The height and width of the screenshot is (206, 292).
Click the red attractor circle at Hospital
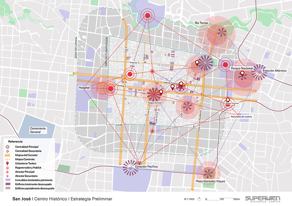[111, 89]
